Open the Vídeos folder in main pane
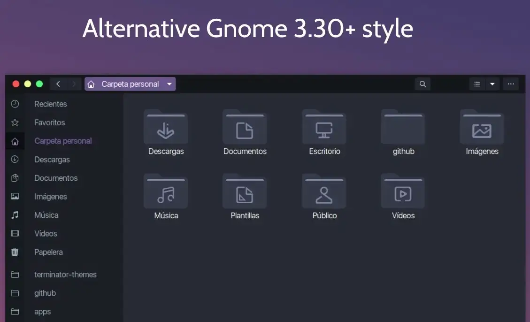Screen dimensions: 530x322 (403, 195)
